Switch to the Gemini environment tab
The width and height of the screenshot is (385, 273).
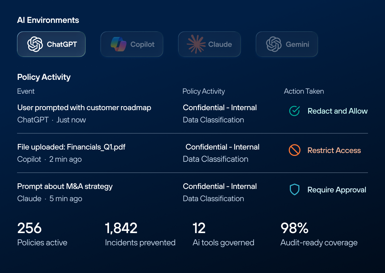click(287, 44)
